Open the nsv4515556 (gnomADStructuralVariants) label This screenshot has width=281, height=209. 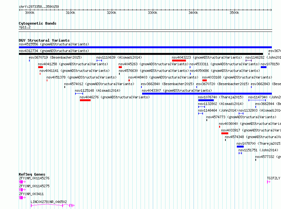point(54,44)
